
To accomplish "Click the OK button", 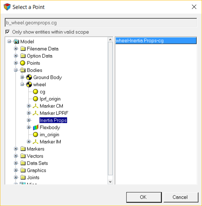I will (x=144, y=197).
